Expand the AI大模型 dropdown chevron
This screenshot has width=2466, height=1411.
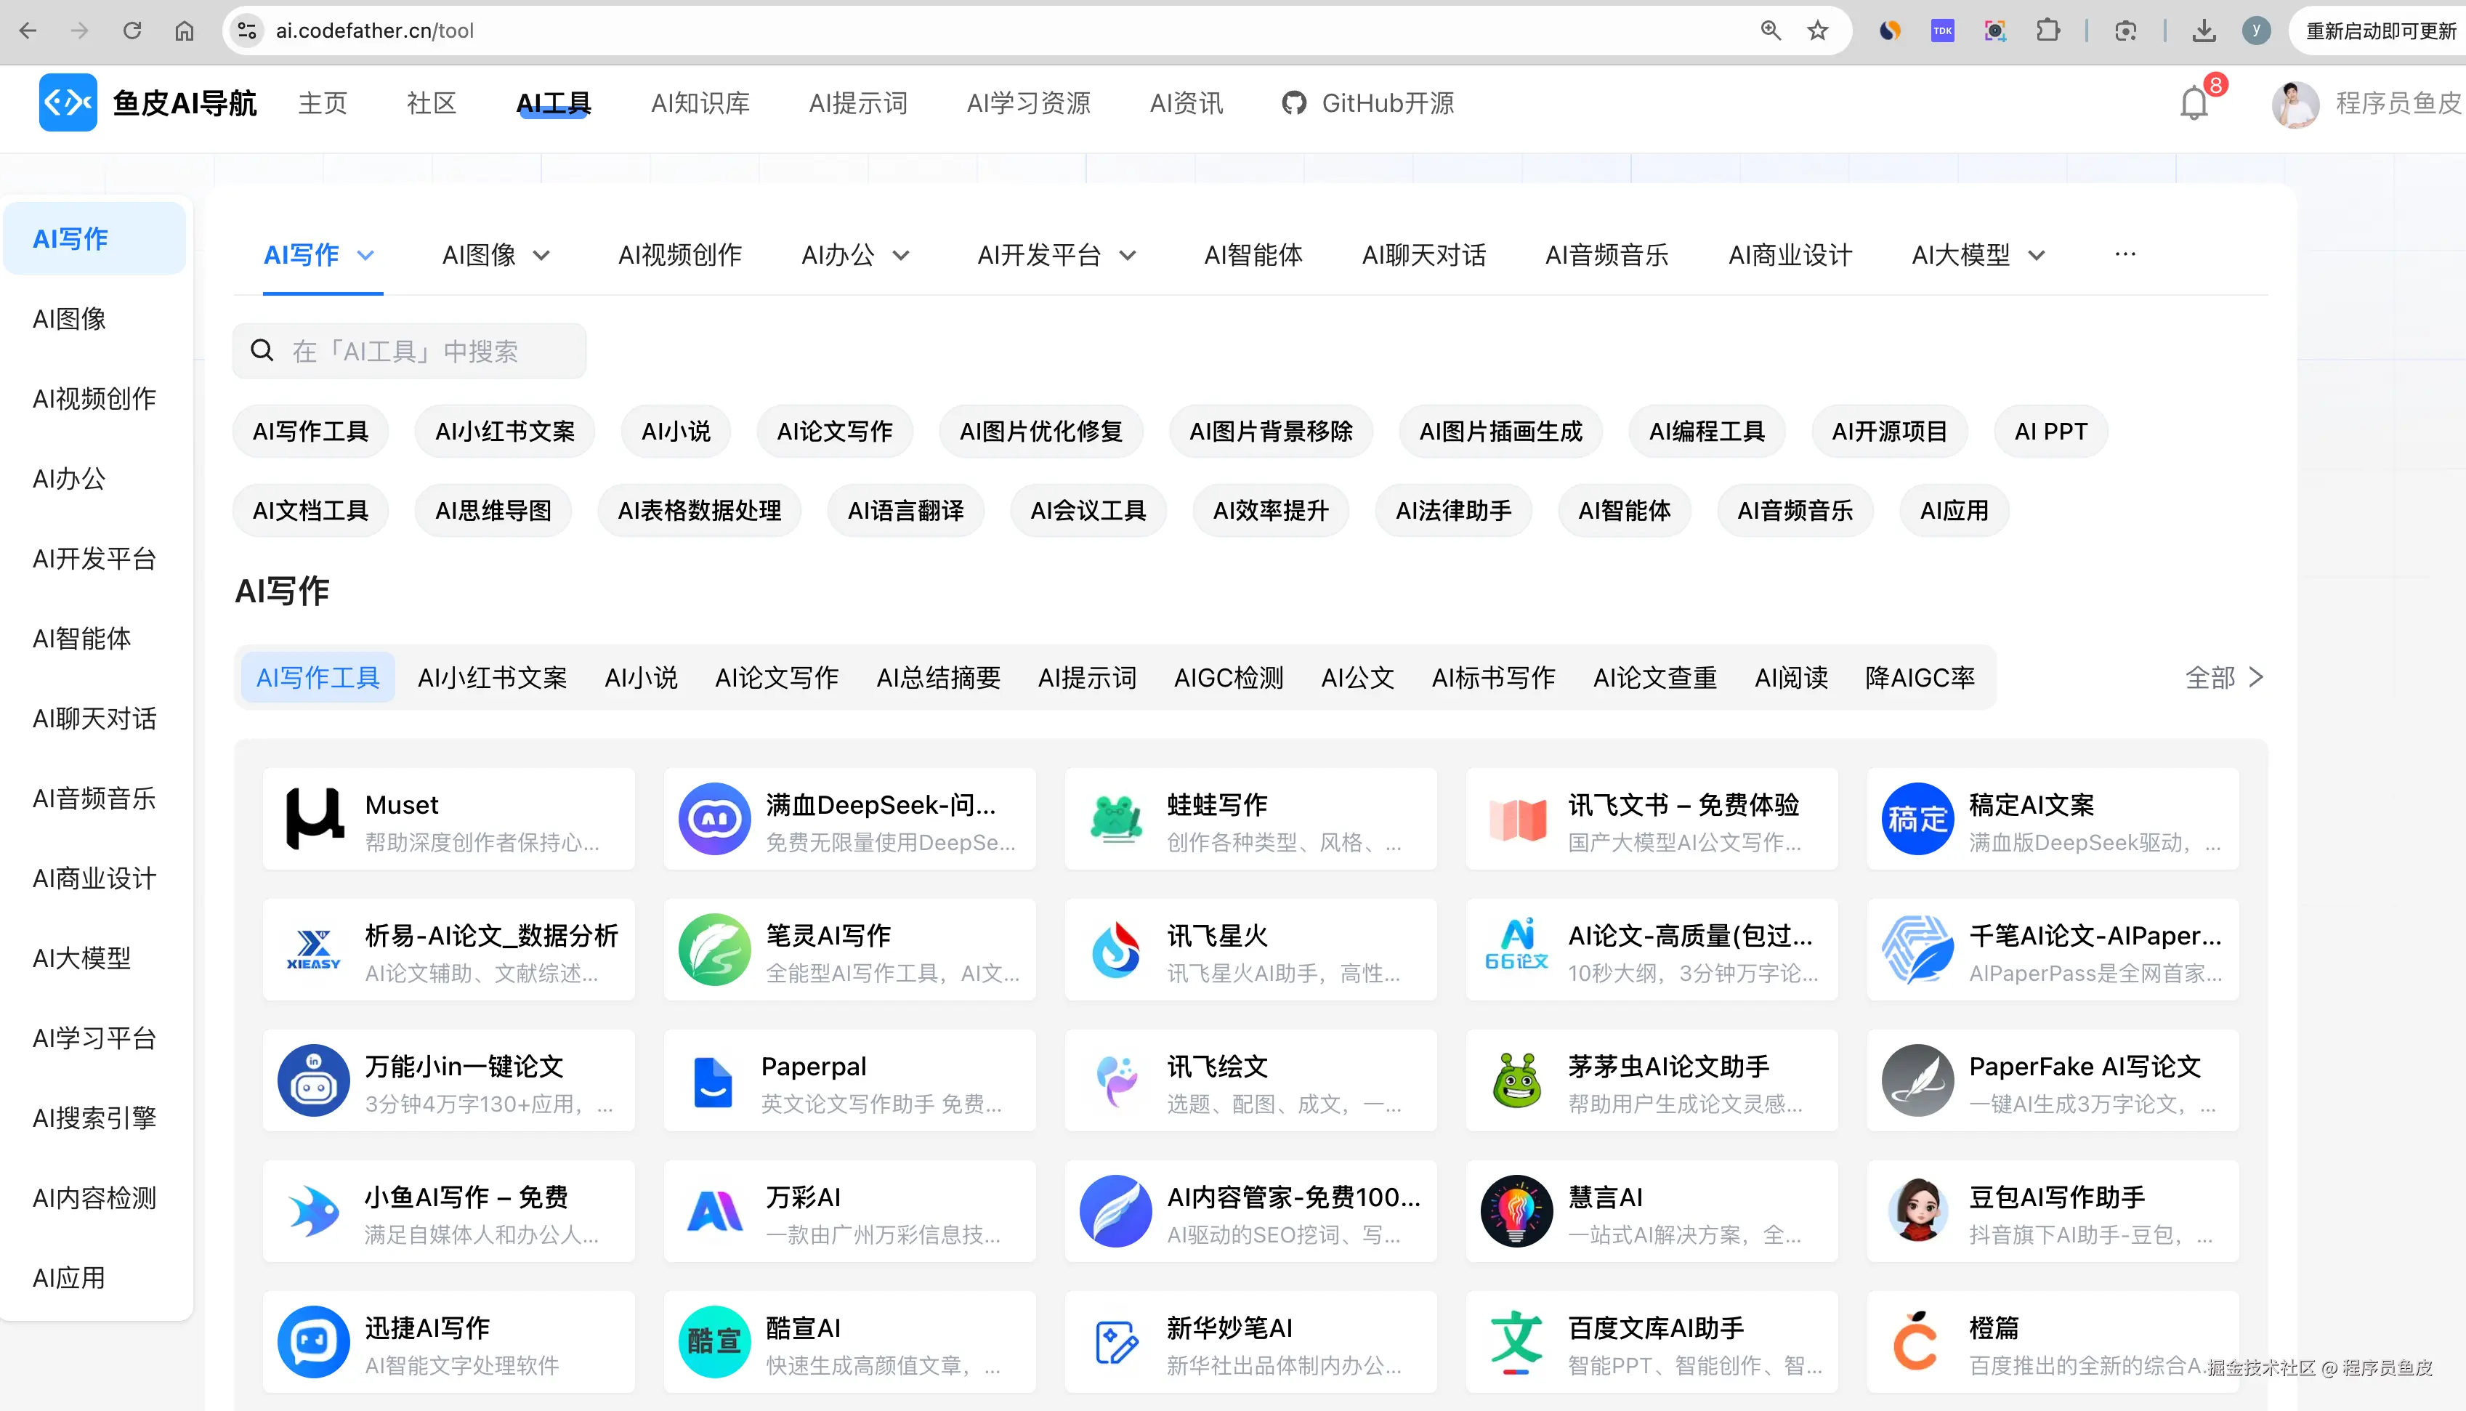2037,256
